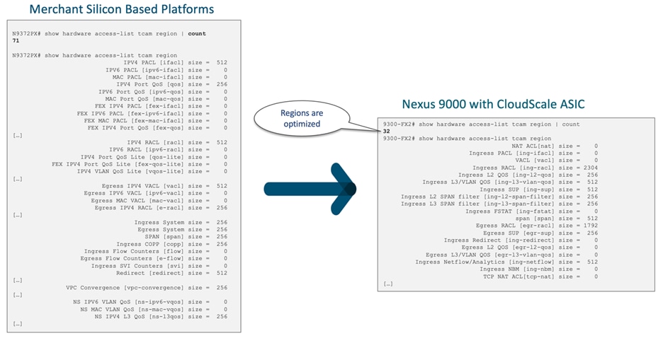Select the "Egress L2 QOS [egr-l2-qos]" row
The image size is (663, 338).
click(531, 247)
